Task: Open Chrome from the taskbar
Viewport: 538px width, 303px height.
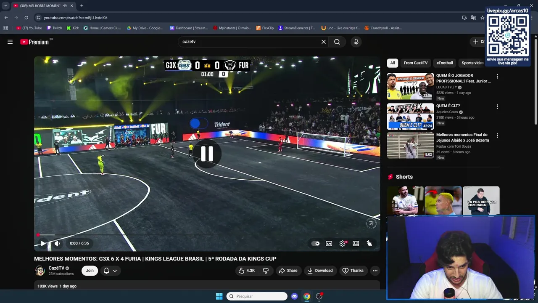Action: point(307,296)
